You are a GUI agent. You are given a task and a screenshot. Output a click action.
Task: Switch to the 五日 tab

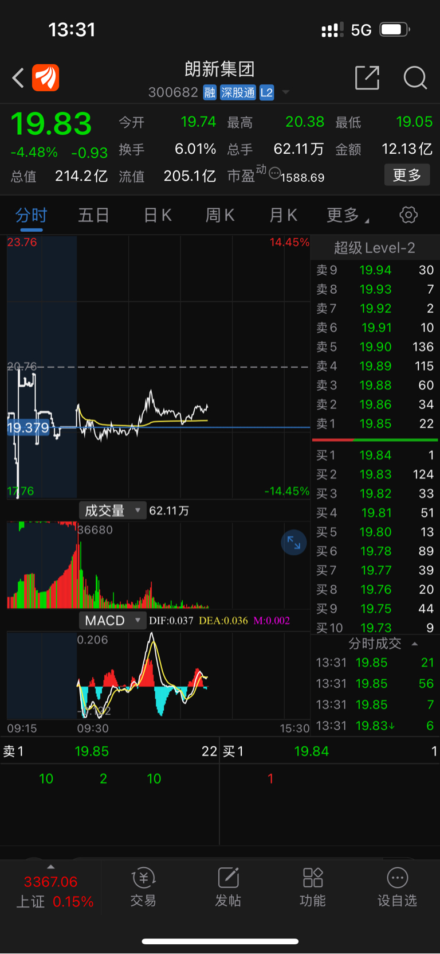coord(94,215)
